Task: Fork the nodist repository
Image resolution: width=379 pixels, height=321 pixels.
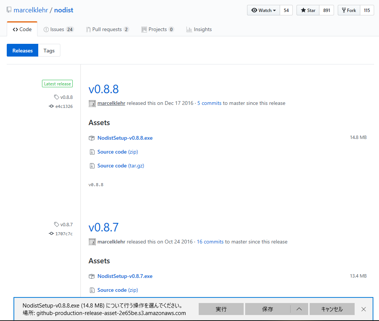Action: pos(349,10)
